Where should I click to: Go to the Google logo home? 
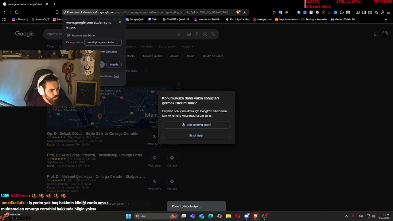click(25, 34)
